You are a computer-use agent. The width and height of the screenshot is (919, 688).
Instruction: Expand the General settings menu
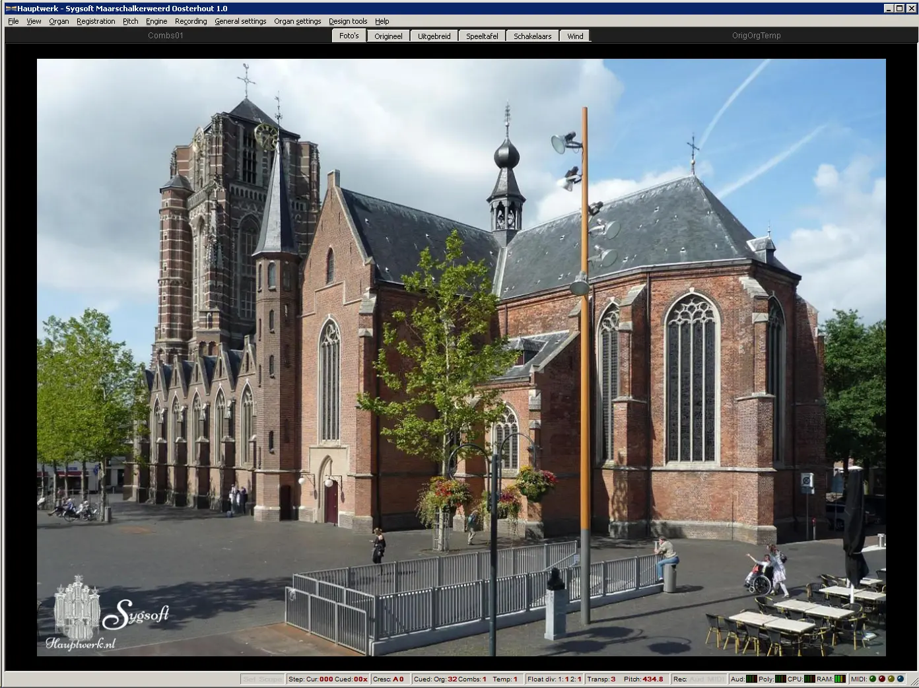pos(240,21)
